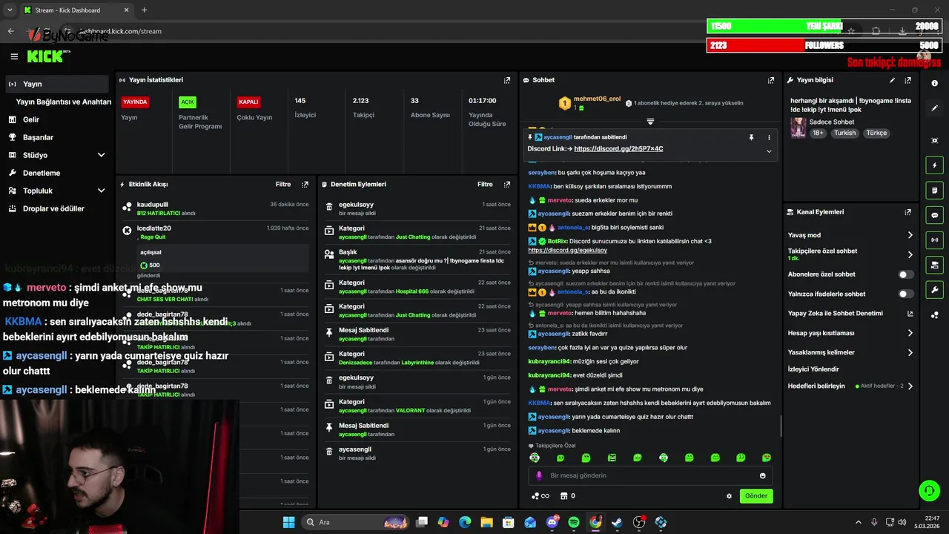Click the Türkçe tag in Yayın bilgisi
Screen dimensions: 949x534
click(x=876, y=133)
